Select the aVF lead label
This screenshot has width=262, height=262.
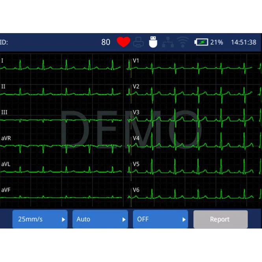point(6,190)
